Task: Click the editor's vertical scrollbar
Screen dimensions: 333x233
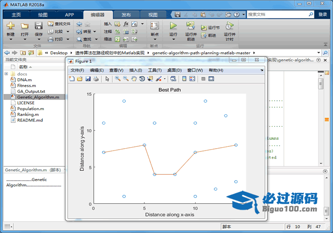Action: 321,116
